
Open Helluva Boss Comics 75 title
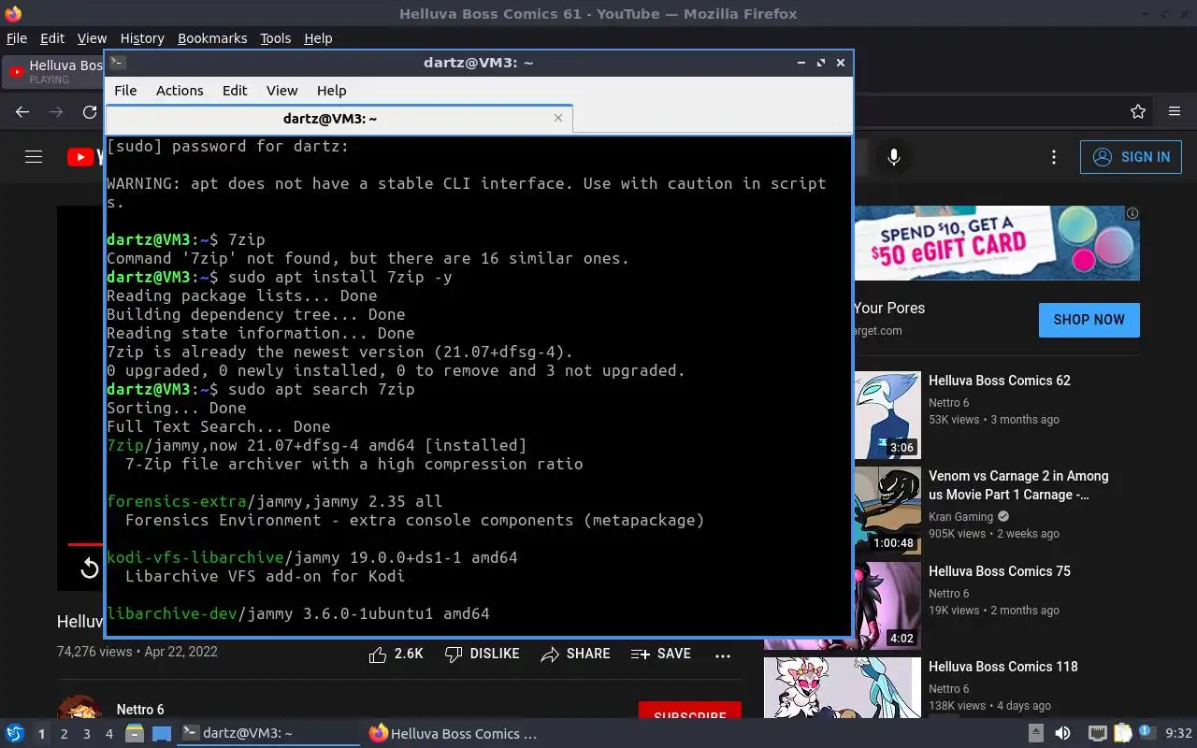[x=1000, y=571]
